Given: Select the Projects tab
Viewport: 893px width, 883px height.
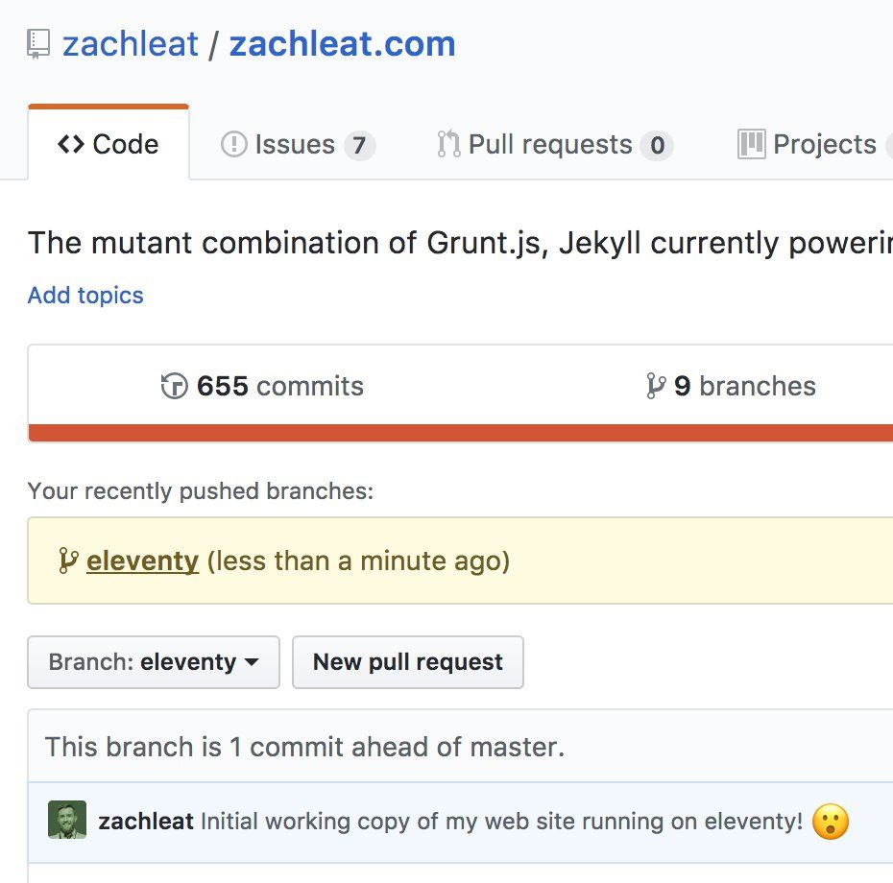Looking at the screenshot, I should click(x=814, y=144).
